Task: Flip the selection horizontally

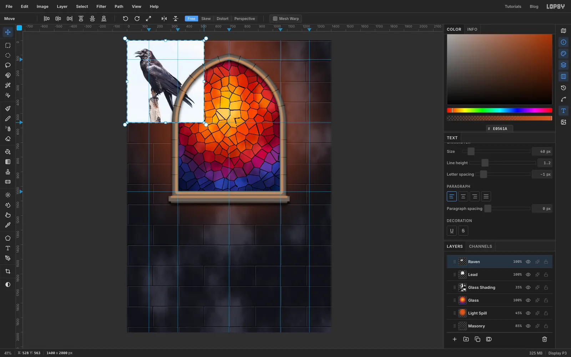Action: (x=164, y=19)
